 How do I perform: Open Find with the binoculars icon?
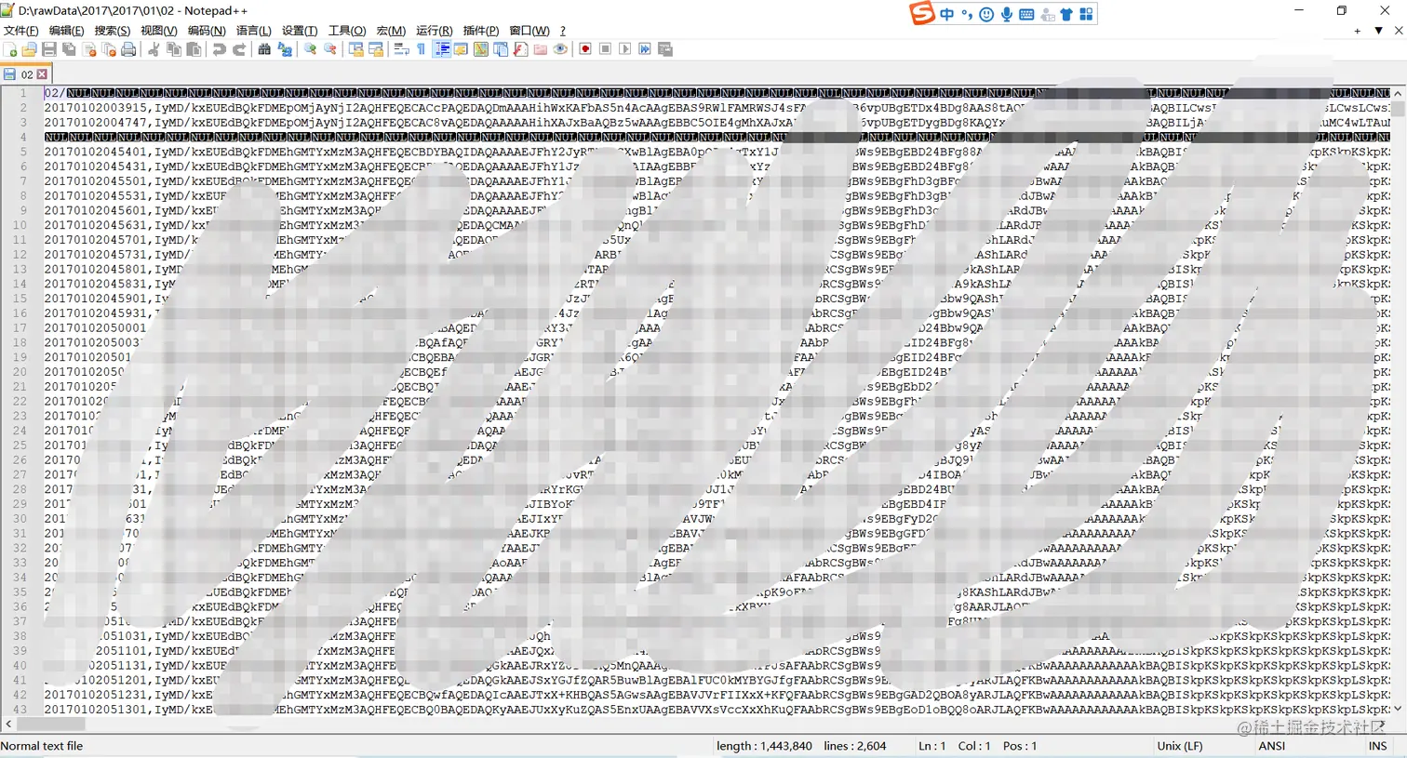(264, 49)
